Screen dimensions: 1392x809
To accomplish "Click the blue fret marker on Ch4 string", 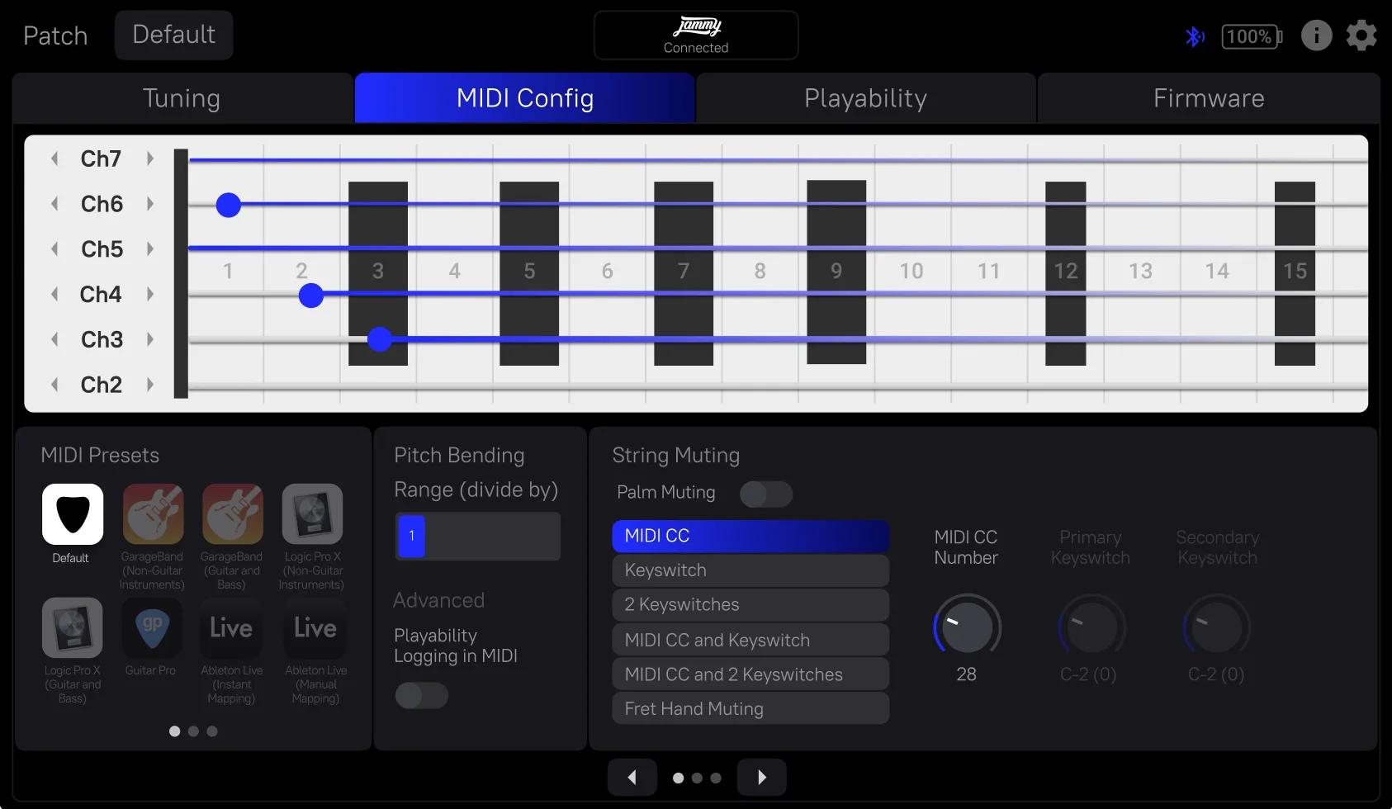I will coord(311,295).
